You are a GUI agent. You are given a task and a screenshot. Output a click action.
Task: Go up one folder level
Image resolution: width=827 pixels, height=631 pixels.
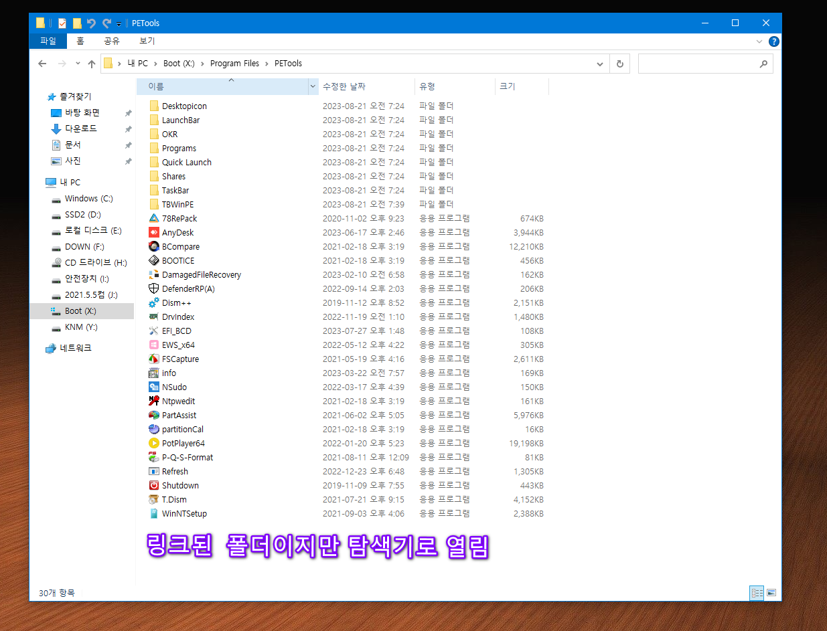92,64
